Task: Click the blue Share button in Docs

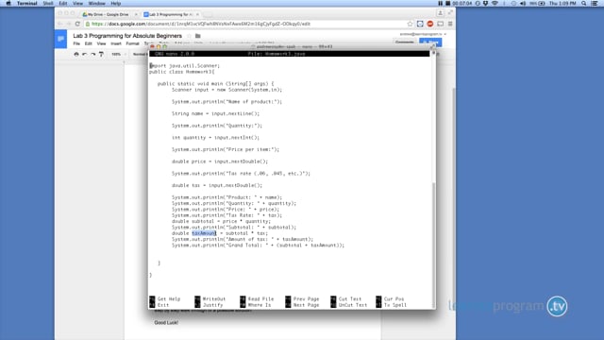Action: pos(430,42)
